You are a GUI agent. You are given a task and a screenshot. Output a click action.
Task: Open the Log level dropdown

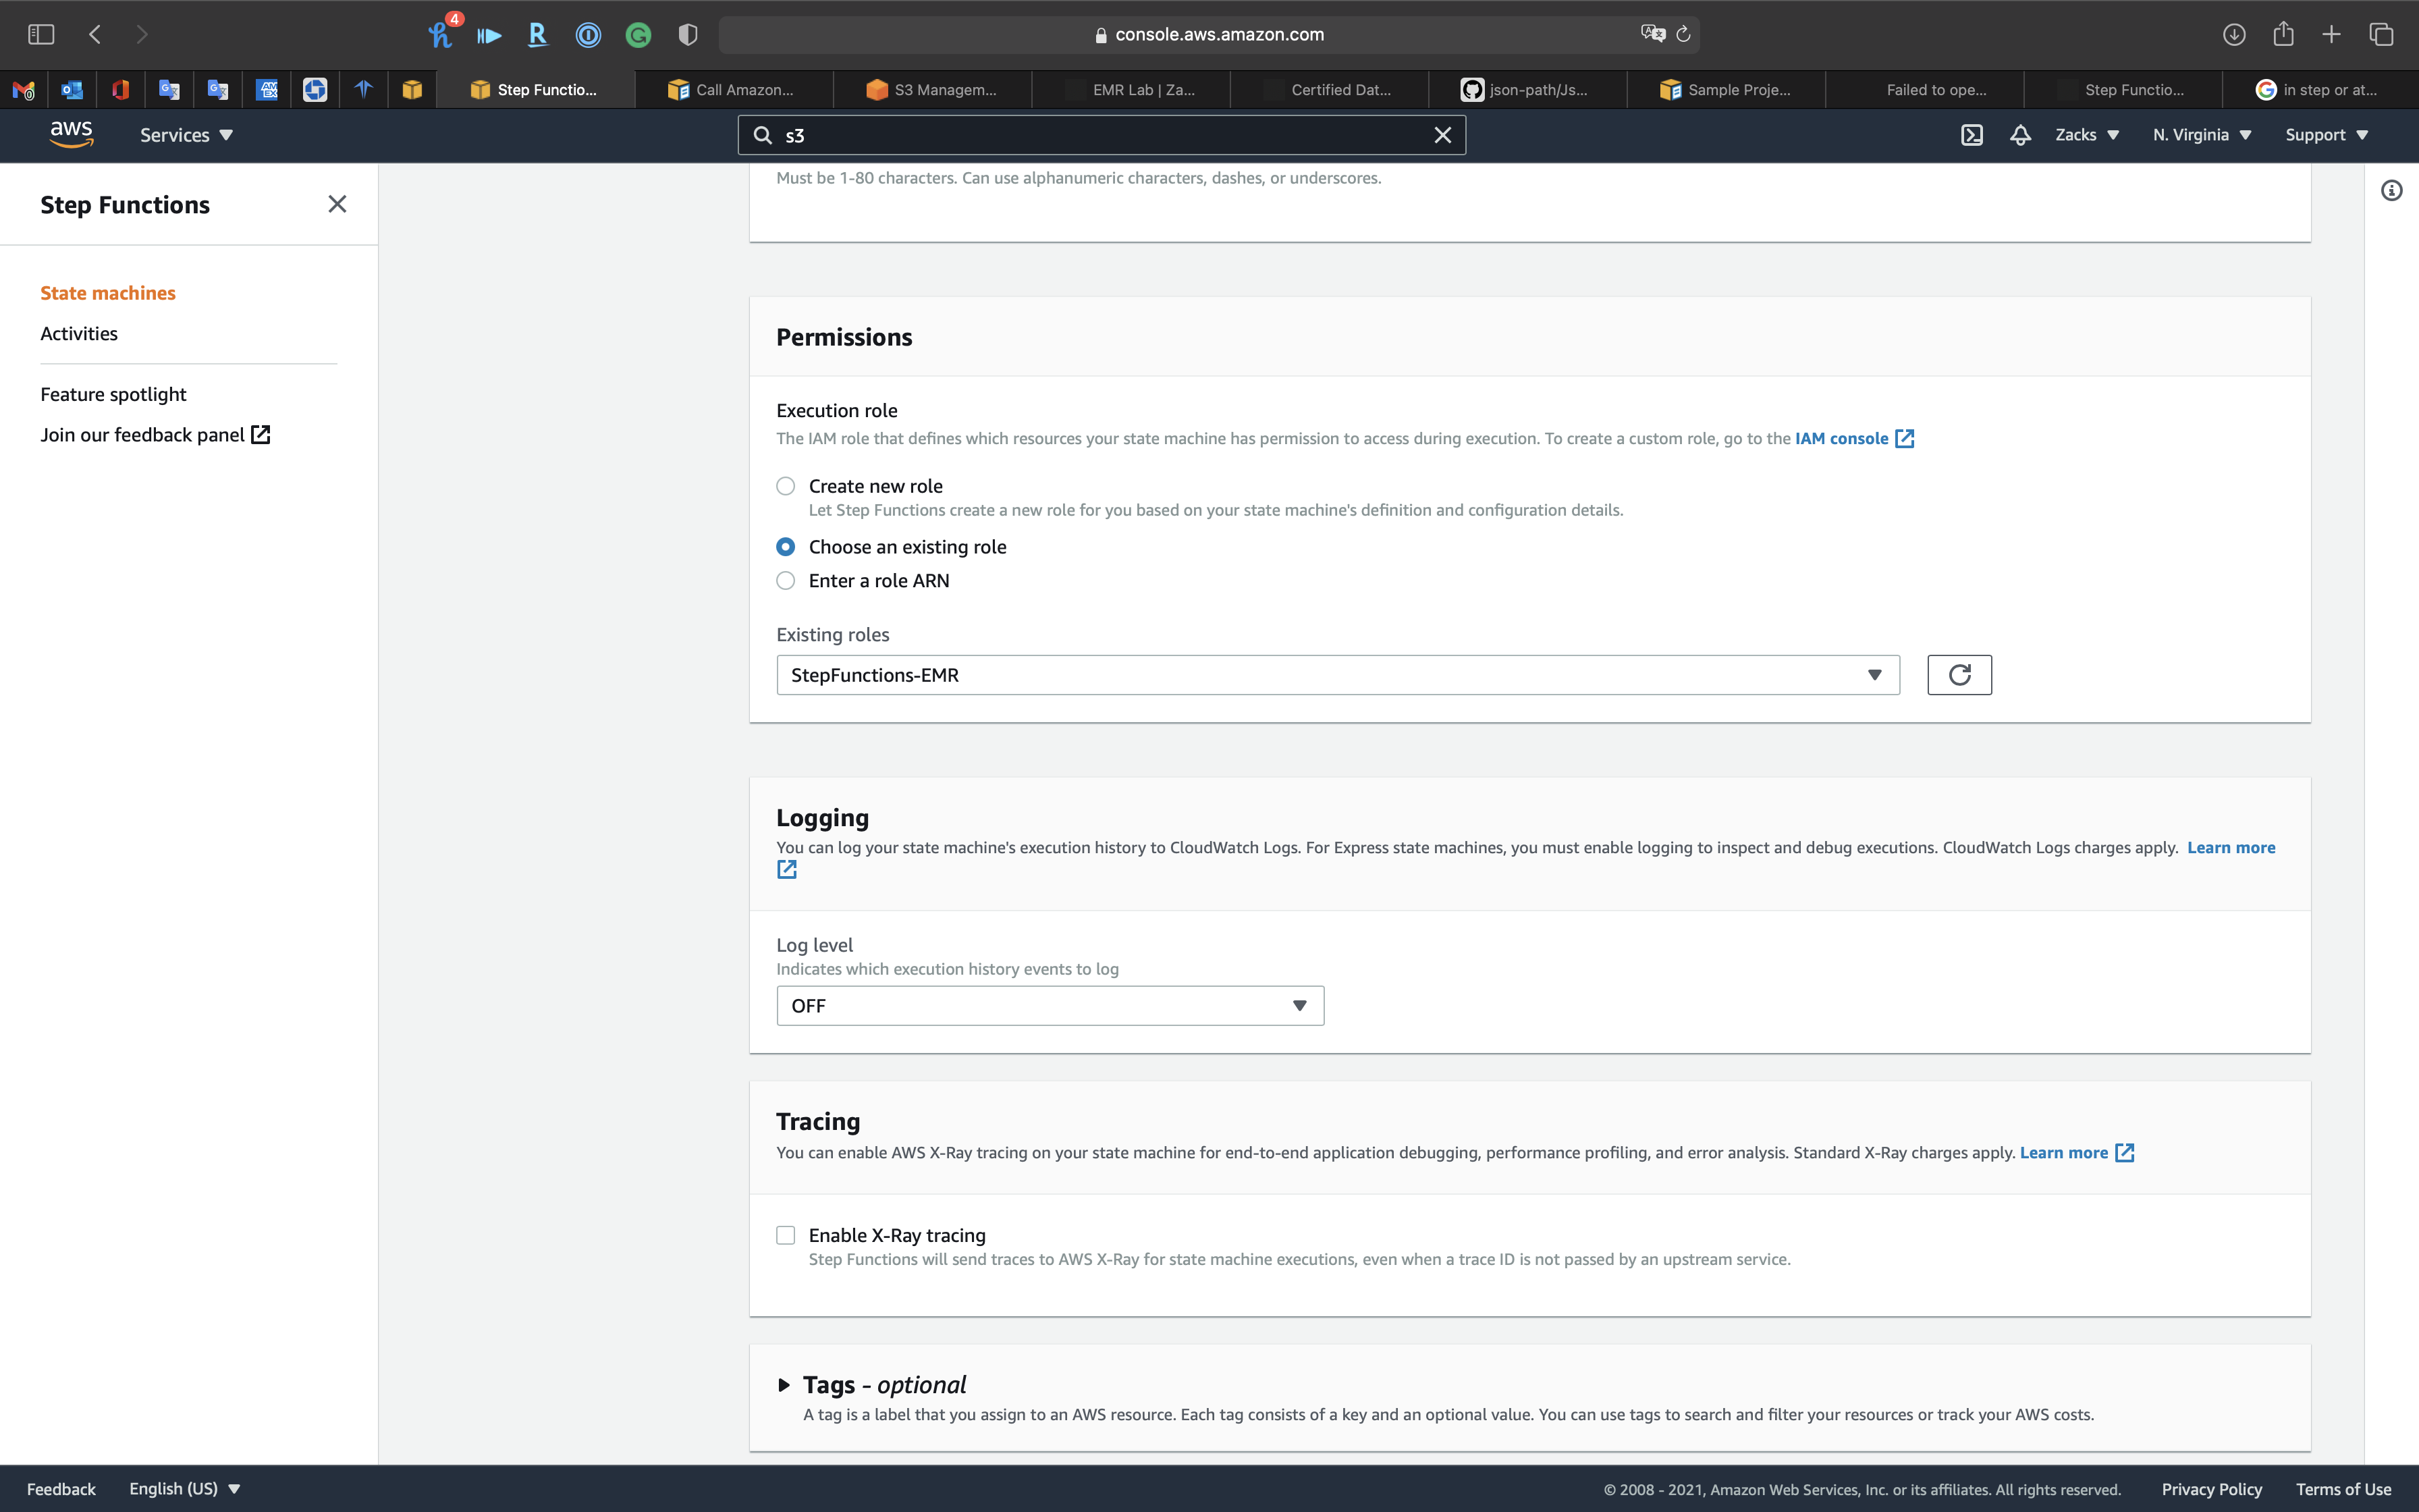tap(1050, 1006)
